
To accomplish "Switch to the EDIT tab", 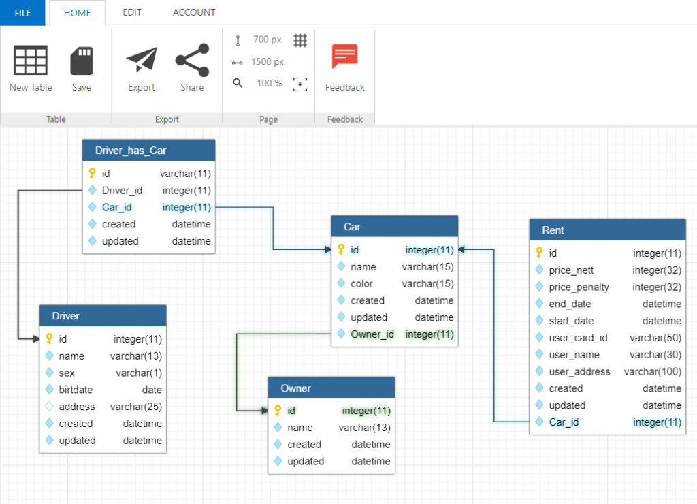I will coord(132,12).
